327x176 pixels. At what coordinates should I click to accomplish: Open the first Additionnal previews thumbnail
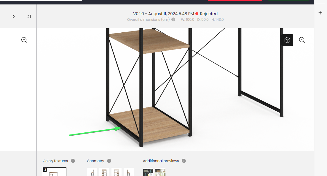[148, 172]
